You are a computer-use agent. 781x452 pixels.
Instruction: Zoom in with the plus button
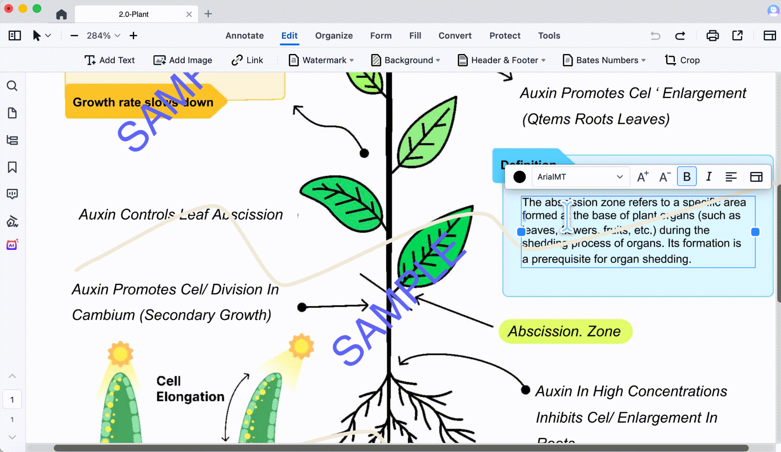pos(133,35)
